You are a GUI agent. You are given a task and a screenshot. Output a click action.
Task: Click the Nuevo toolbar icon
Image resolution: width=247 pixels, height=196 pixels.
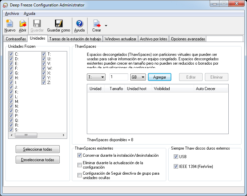pos(9,23)
